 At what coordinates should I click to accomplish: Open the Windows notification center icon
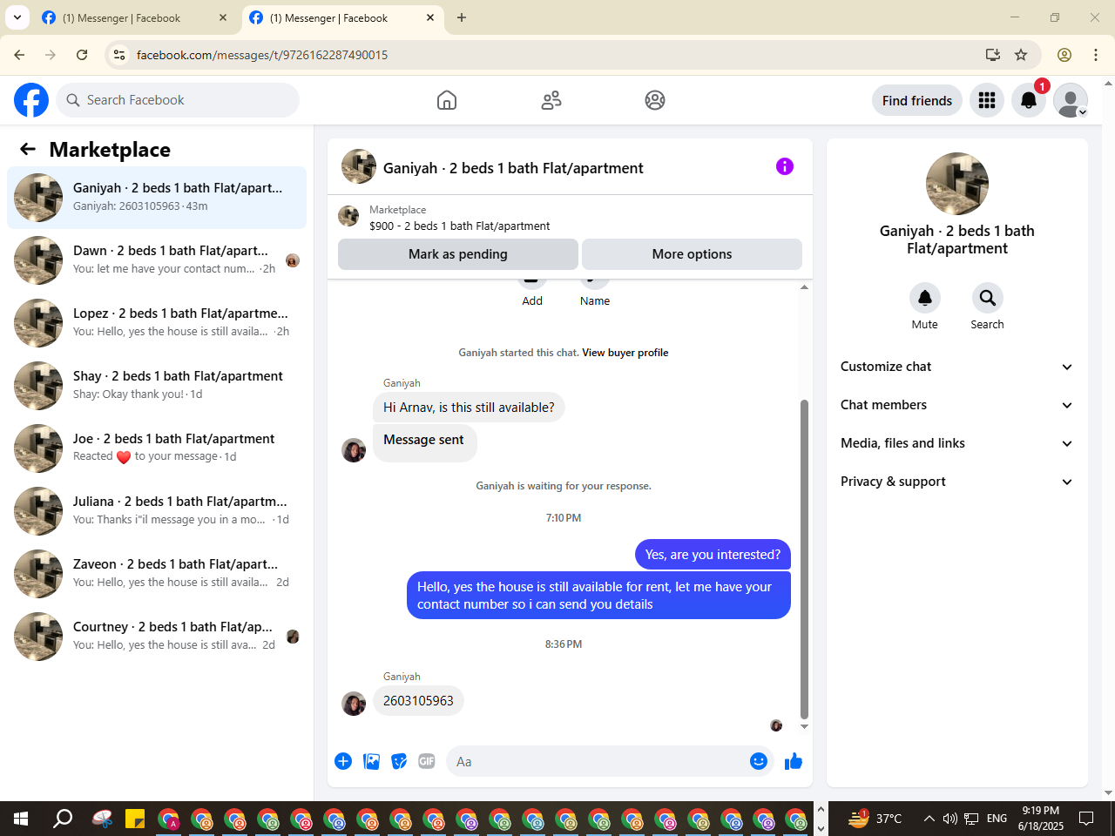(1086, 819)
